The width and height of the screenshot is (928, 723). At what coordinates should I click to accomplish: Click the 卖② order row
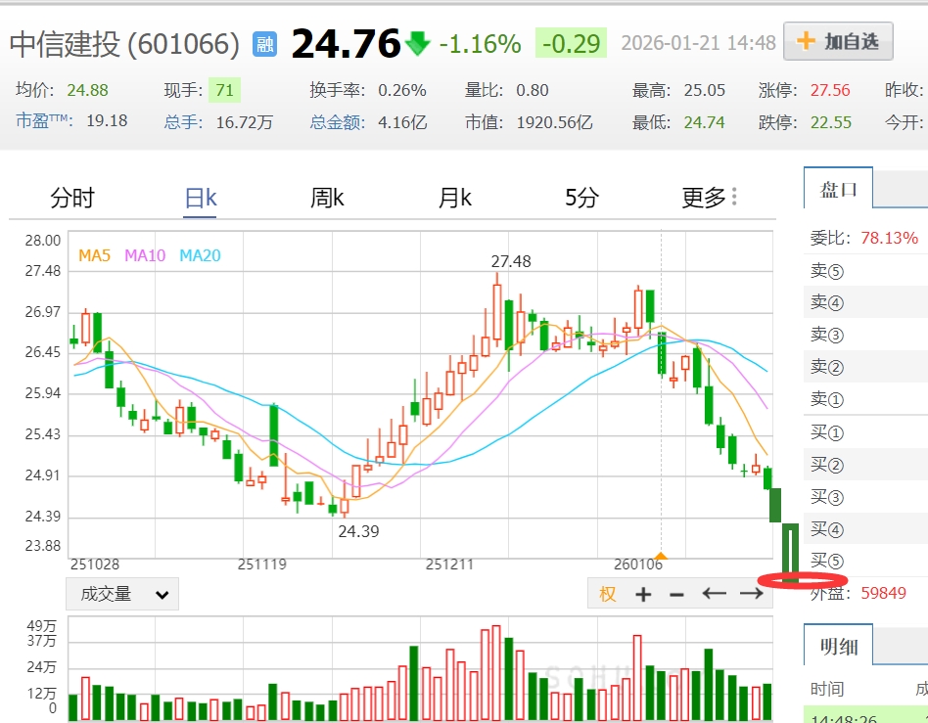click(866, 367)
